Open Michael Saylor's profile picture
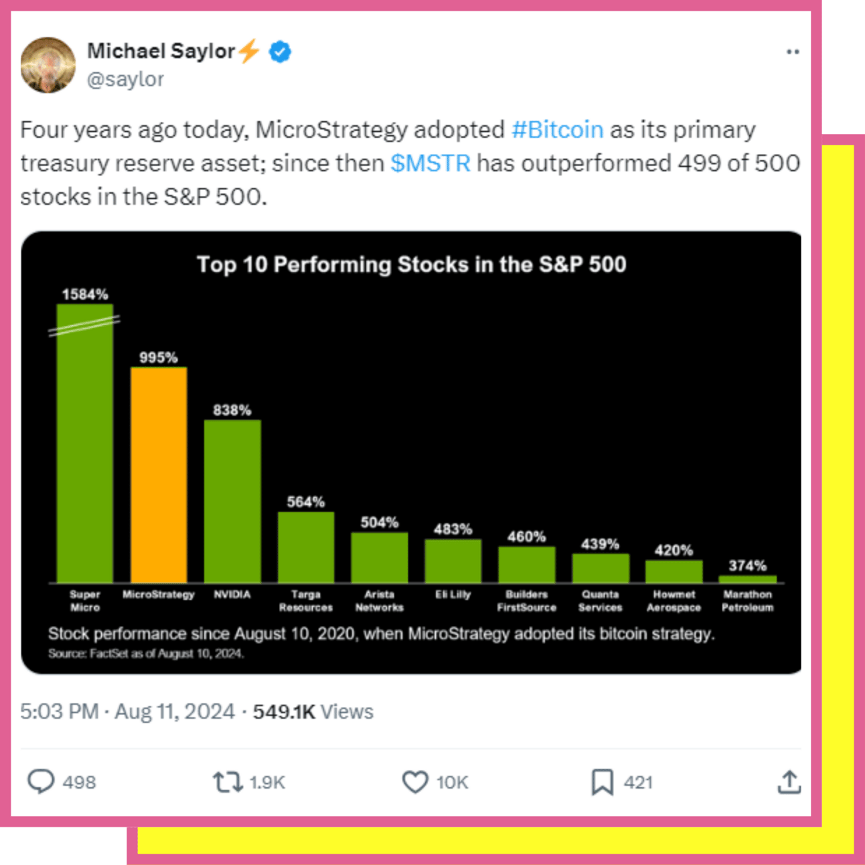Image resolution: width=865 pixels, height=865 pixels. pos(48,65)
